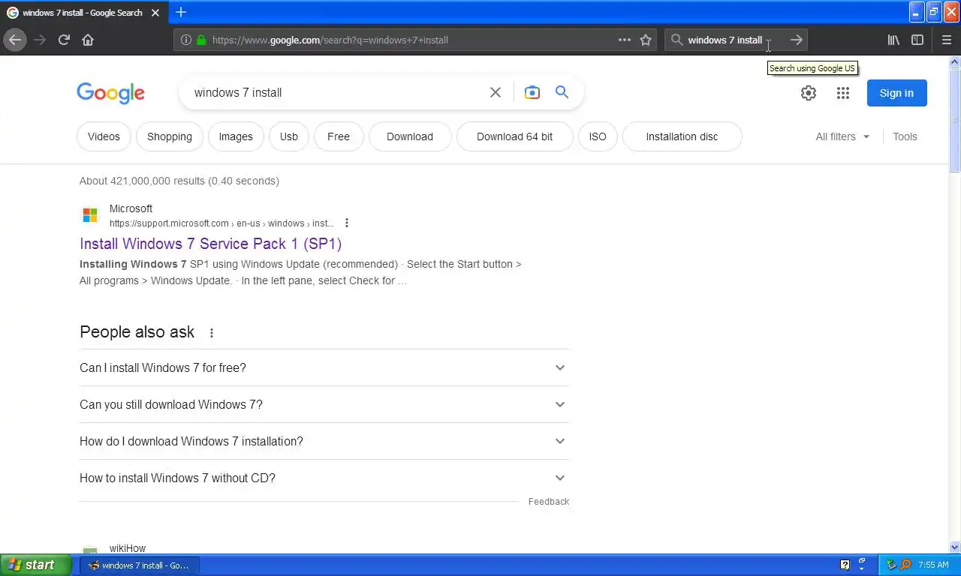Open the browser home page
The width and height of the screenshot is (961, 576).
click(x=88, y=40)
